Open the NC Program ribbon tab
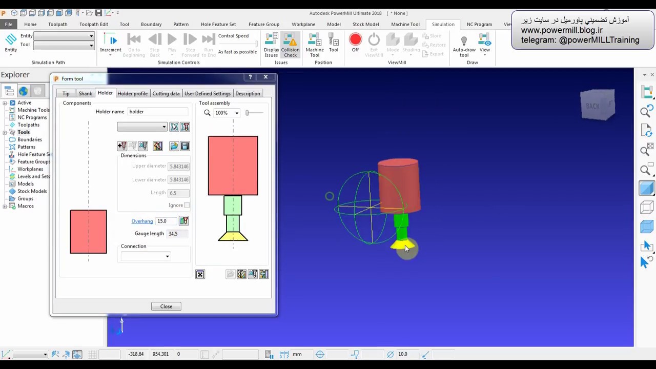This screenshot has width=656, height=369. 479,24
